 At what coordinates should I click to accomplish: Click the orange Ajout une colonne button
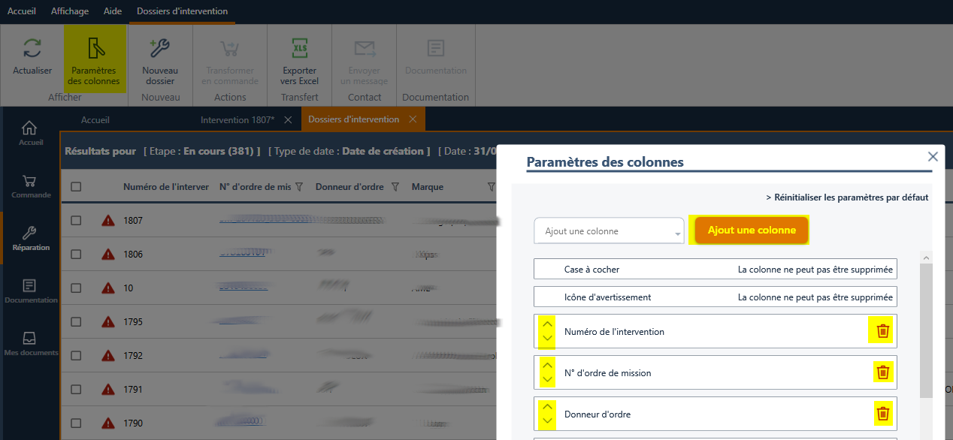pyautogui.click(x=751, y=231)
